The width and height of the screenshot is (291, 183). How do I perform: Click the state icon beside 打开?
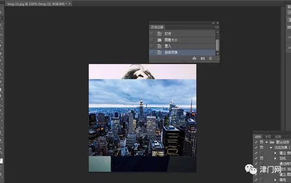point(160,34)
